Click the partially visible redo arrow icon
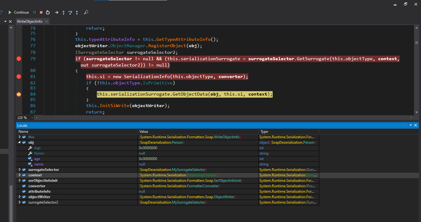The image size is (421, 222). pos(1,12)
